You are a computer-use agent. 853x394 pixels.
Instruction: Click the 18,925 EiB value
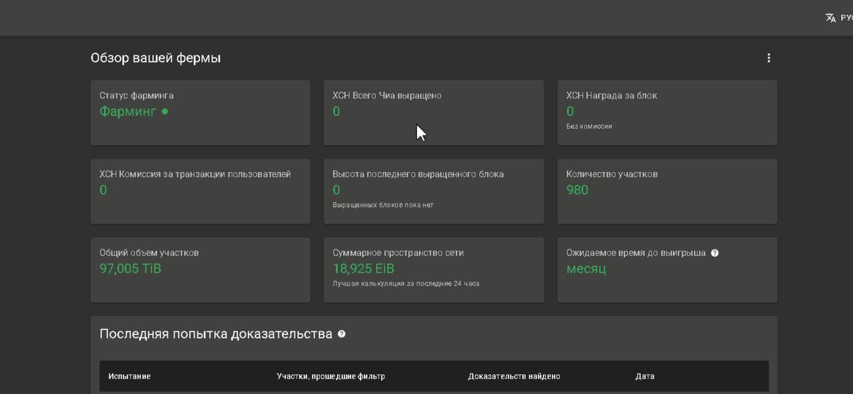(x=364, y=269)
